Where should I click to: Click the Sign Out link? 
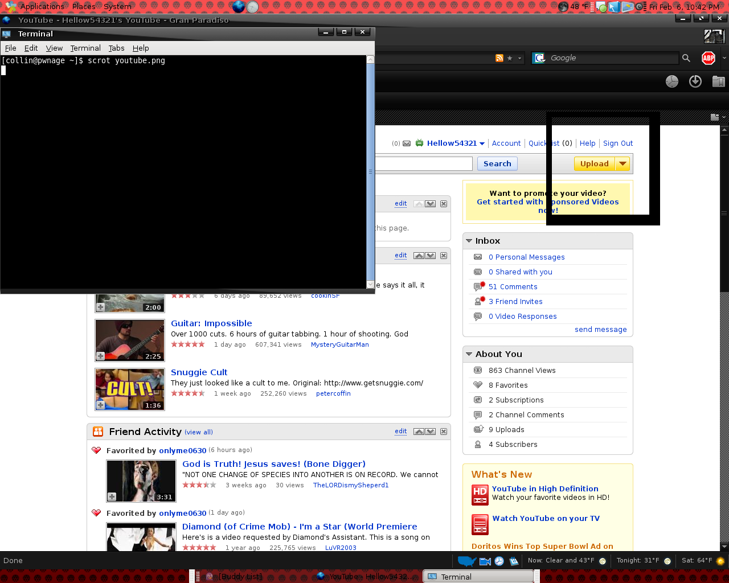click(618, 143)
